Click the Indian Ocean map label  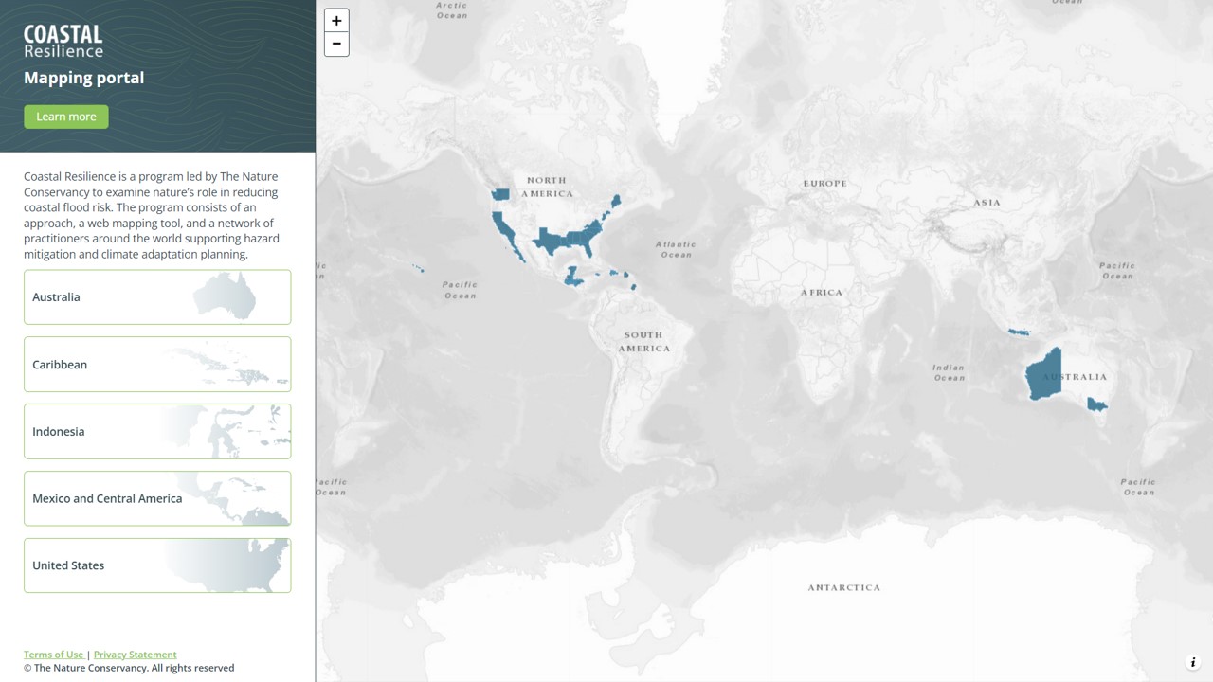click(949, 372)
